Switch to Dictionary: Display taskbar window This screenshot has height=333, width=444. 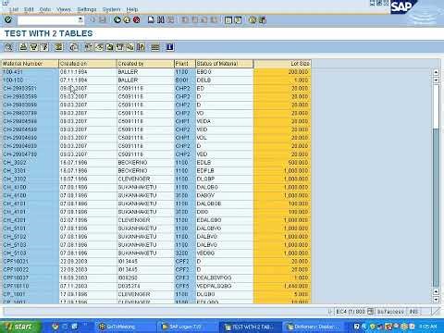(x=314, y=327)
